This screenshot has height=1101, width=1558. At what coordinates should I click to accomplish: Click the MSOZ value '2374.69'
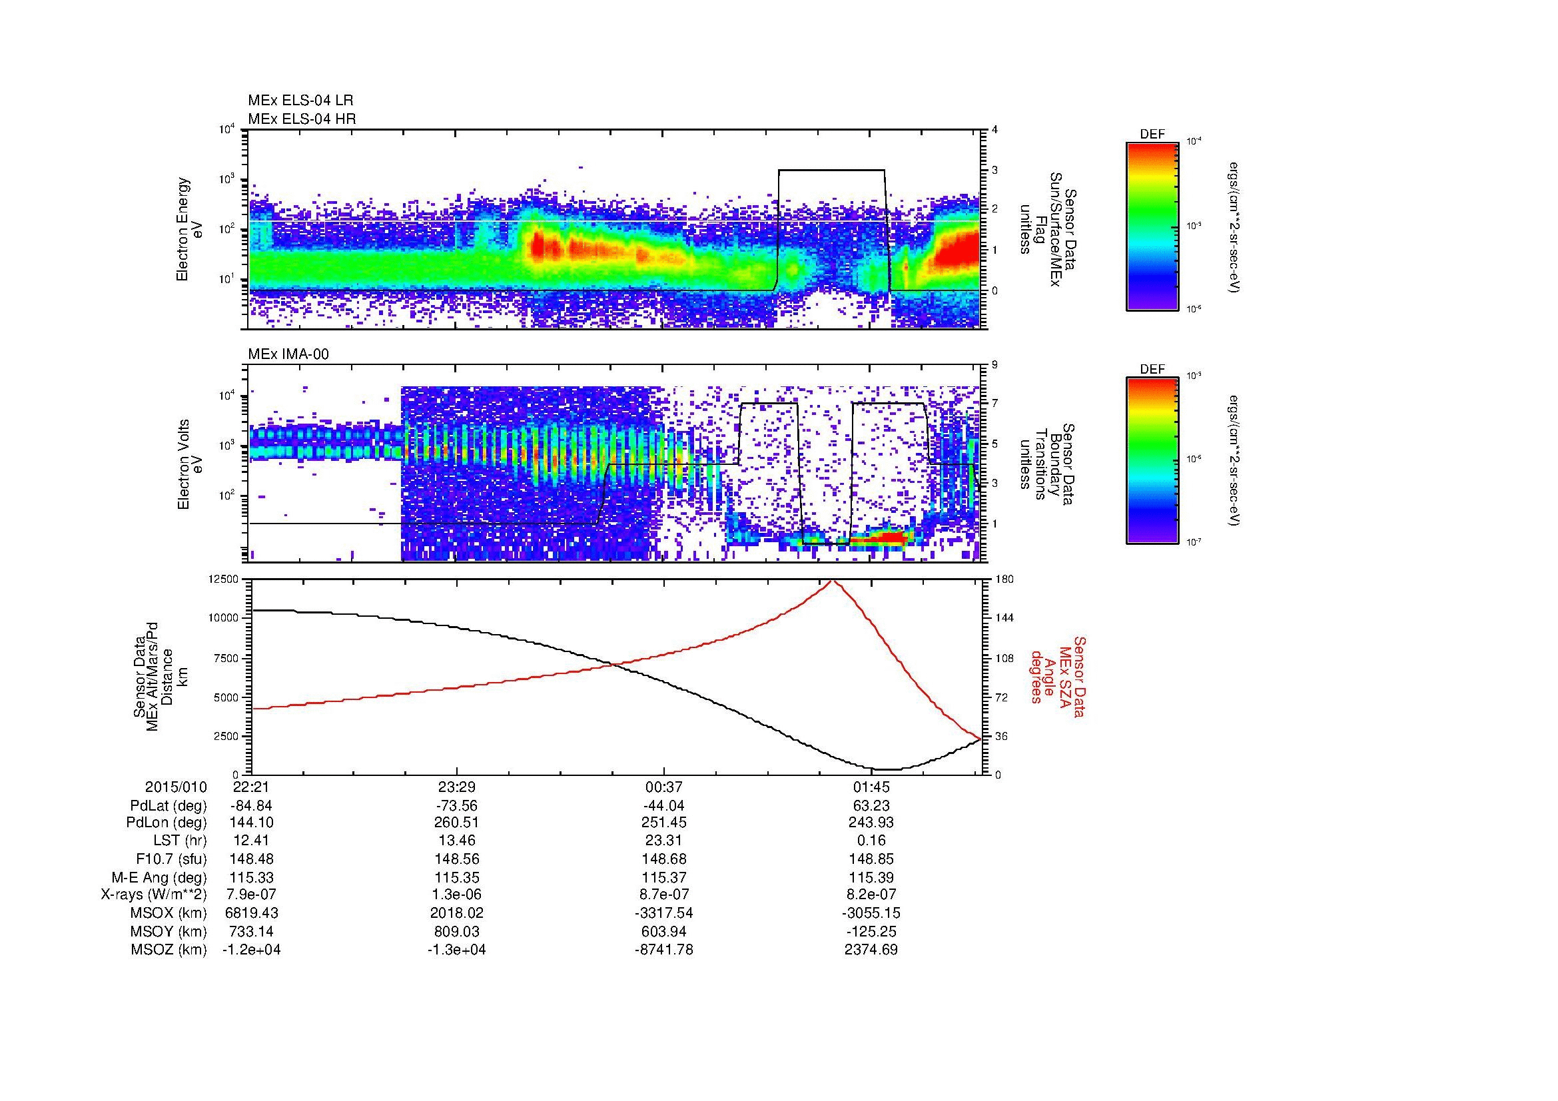[x=871, y=950]
